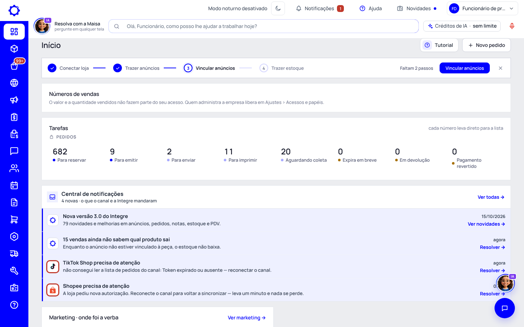The image size is (524, 327).
Task: Open the calendar icon in sidebar
Action: click(14, 185)
